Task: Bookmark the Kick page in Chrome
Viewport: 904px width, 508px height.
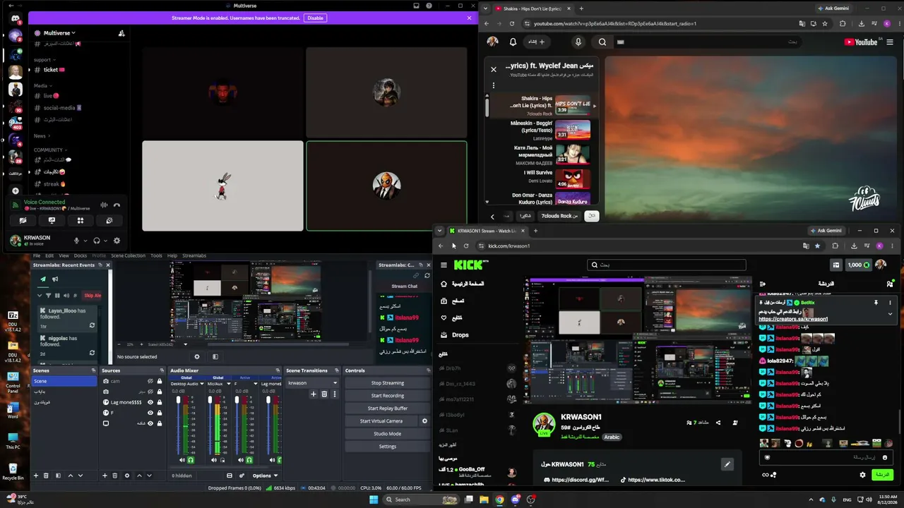Action: point(817,246)
